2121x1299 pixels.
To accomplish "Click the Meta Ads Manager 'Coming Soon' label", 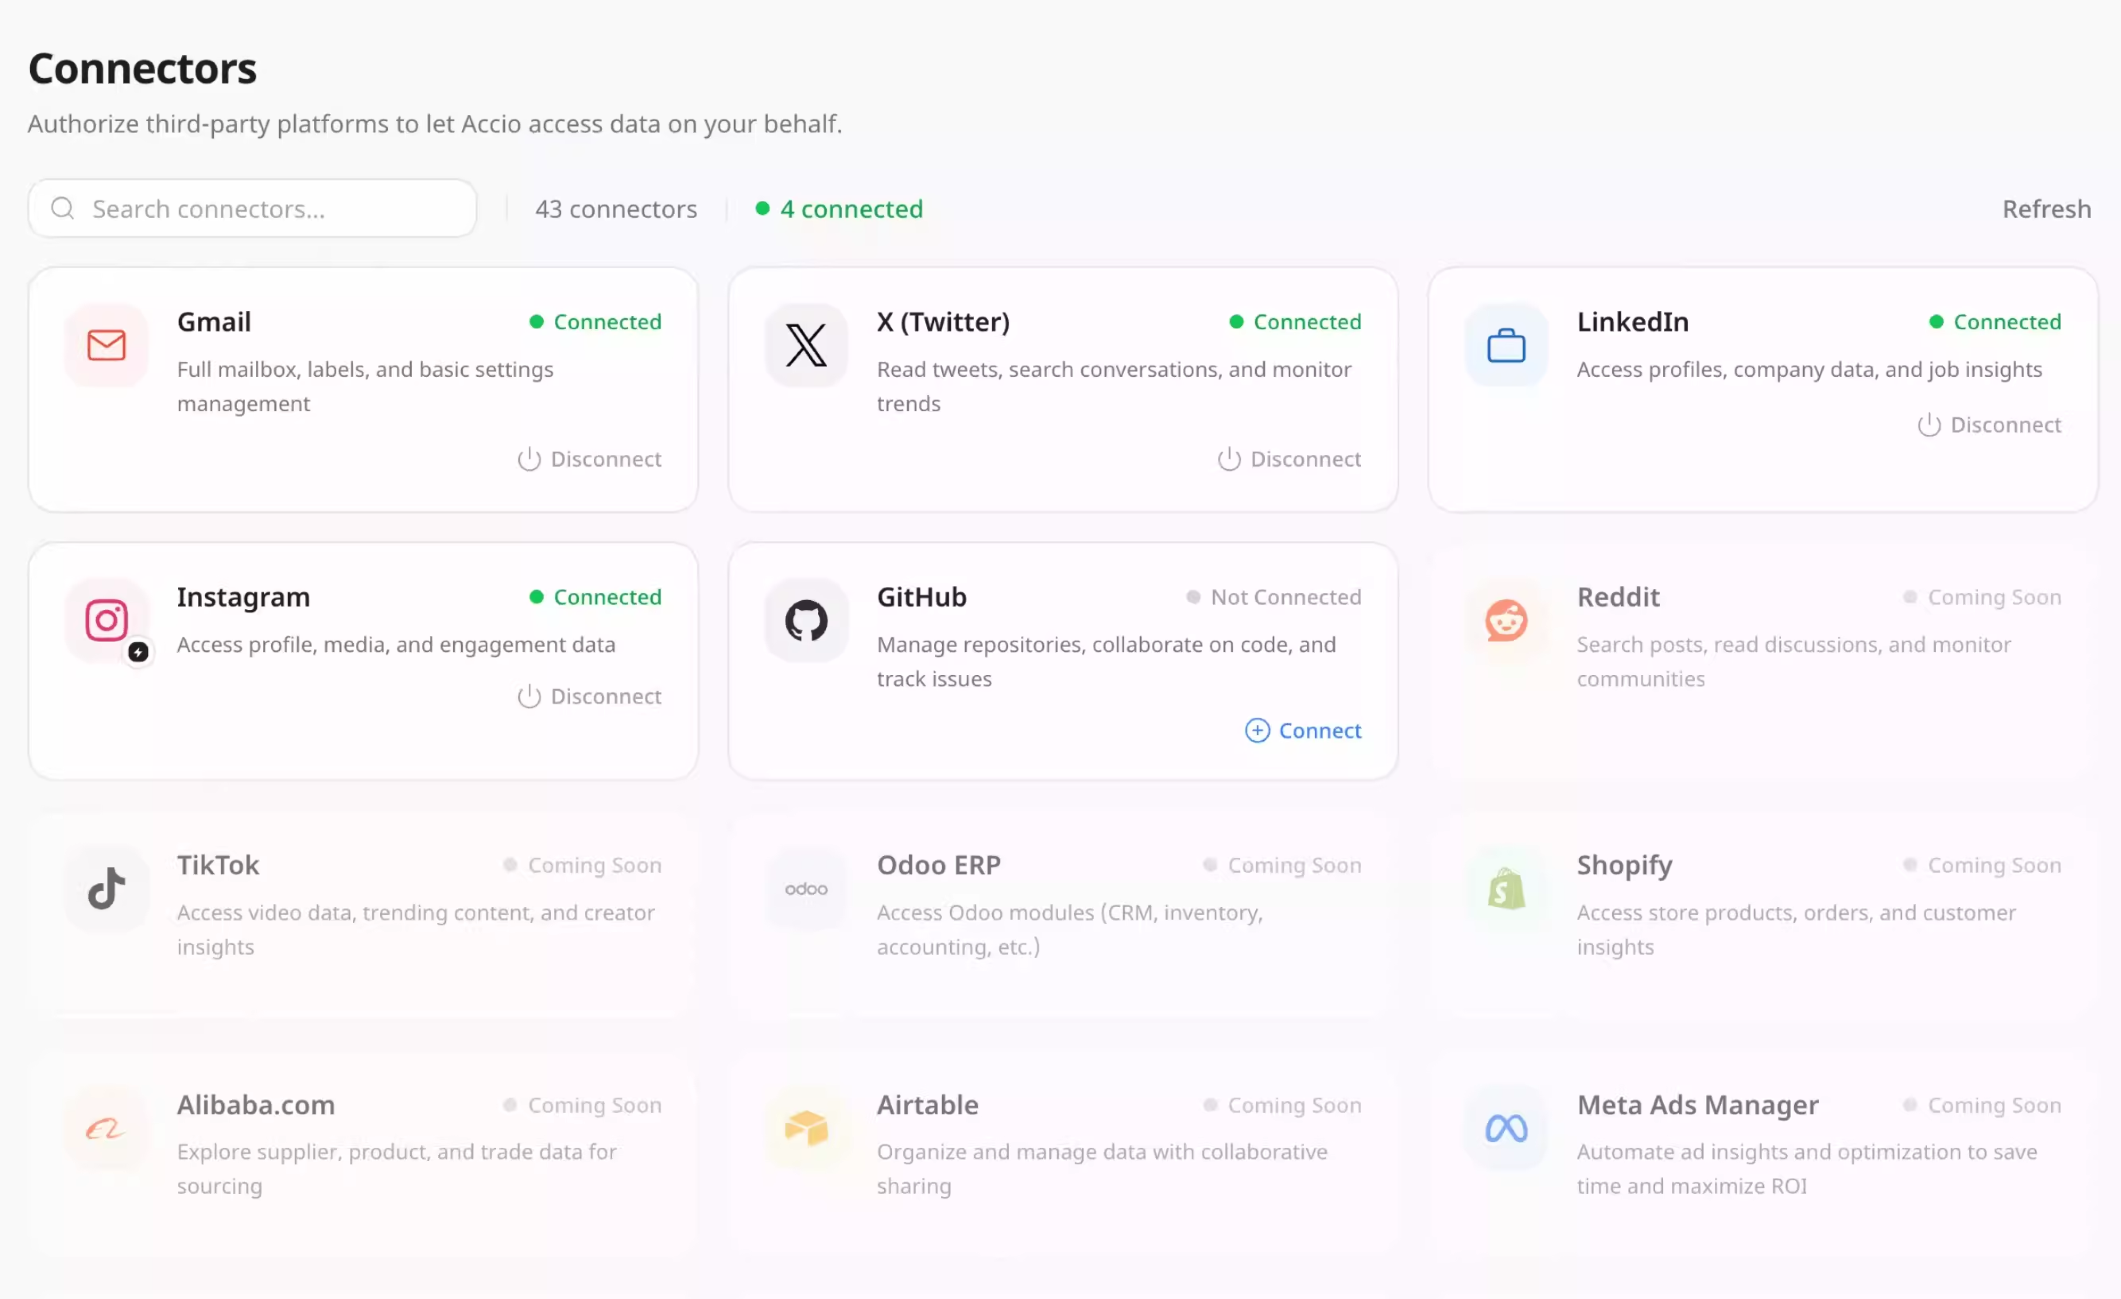I will click(x=1982, y=1105).
